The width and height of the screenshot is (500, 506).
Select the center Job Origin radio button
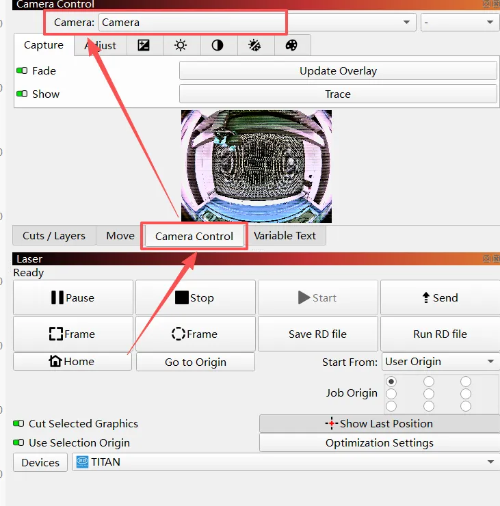[429, 394]
